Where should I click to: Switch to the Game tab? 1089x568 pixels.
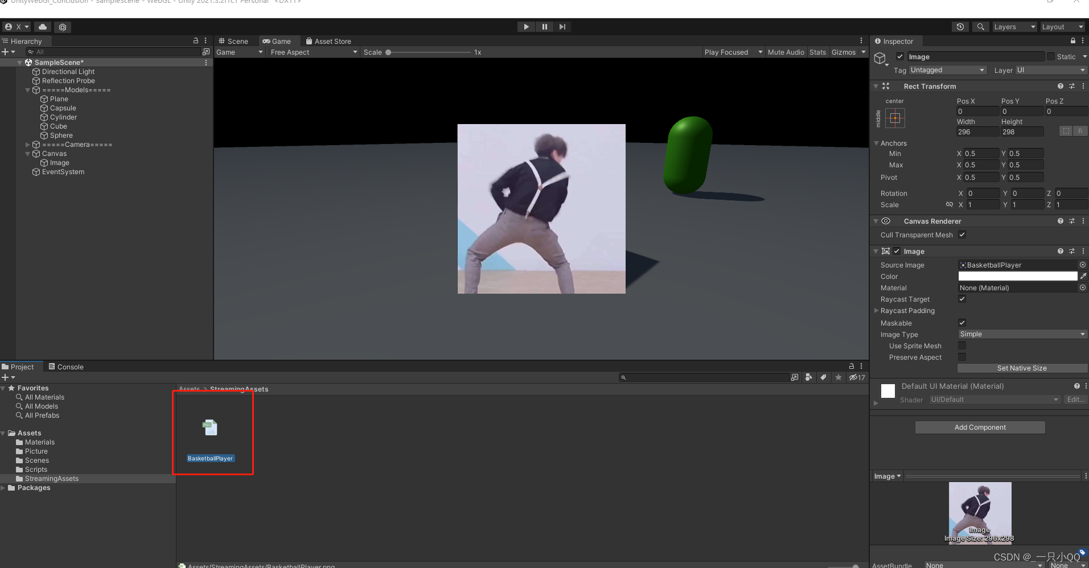tap(277, 41)
